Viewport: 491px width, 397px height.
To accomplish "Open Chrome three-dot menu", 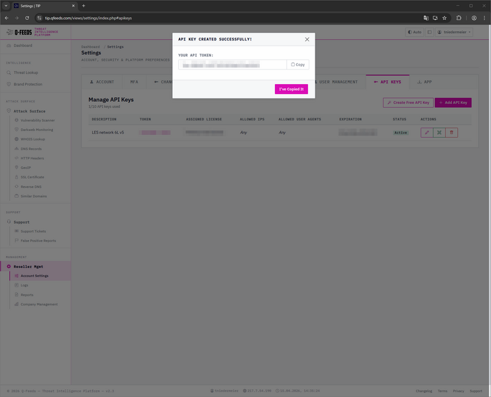I will click(x=484, y=18).
